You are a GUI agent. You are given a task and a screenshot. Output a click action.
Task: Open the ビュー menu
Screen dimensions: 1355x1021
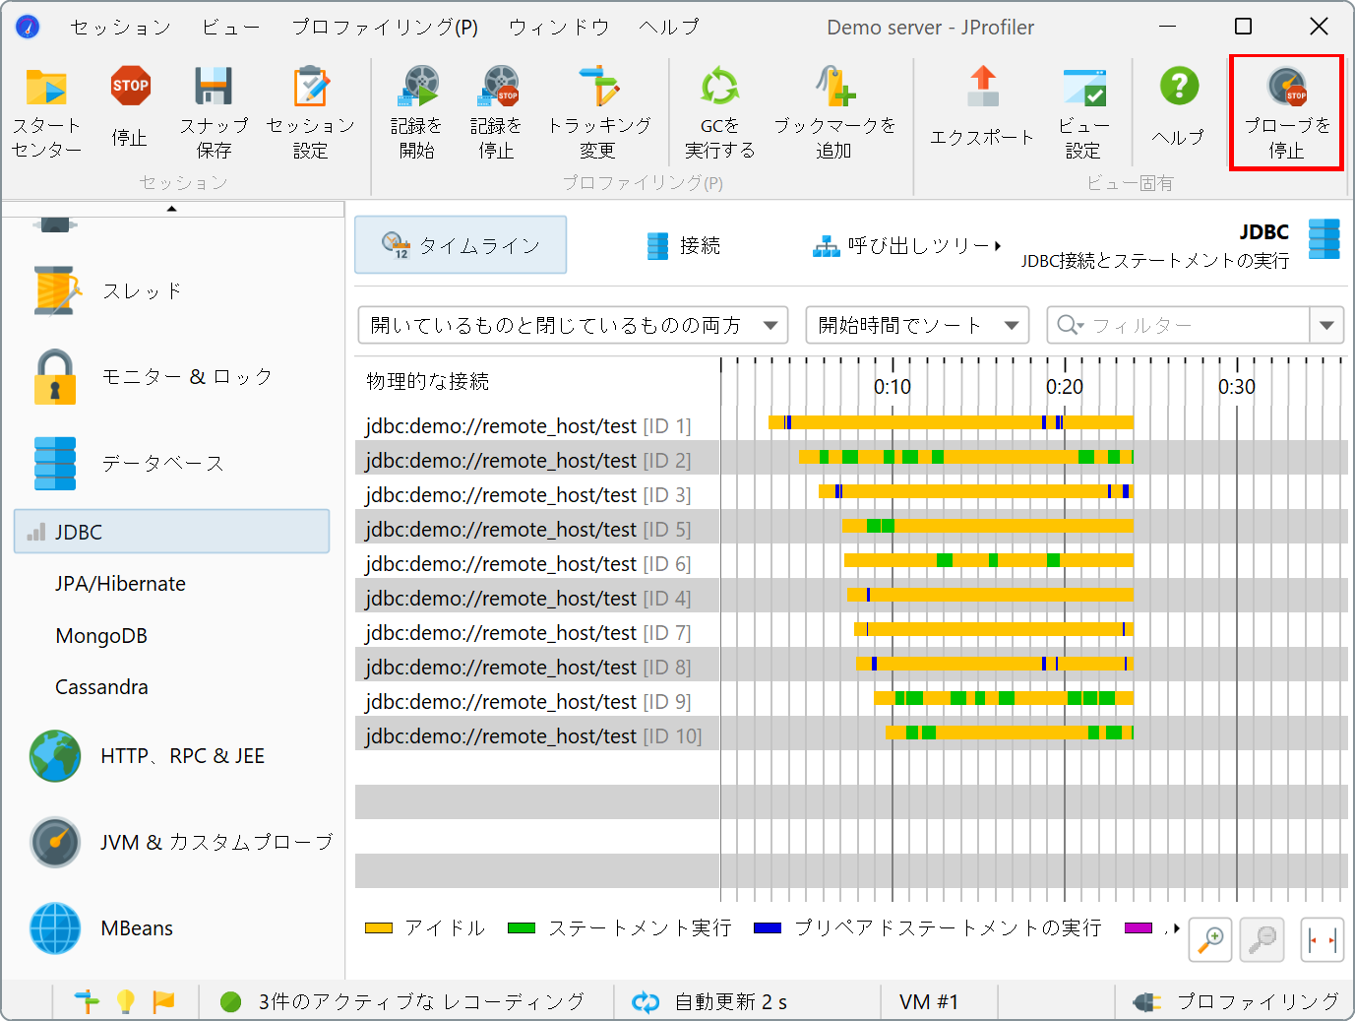231,28
